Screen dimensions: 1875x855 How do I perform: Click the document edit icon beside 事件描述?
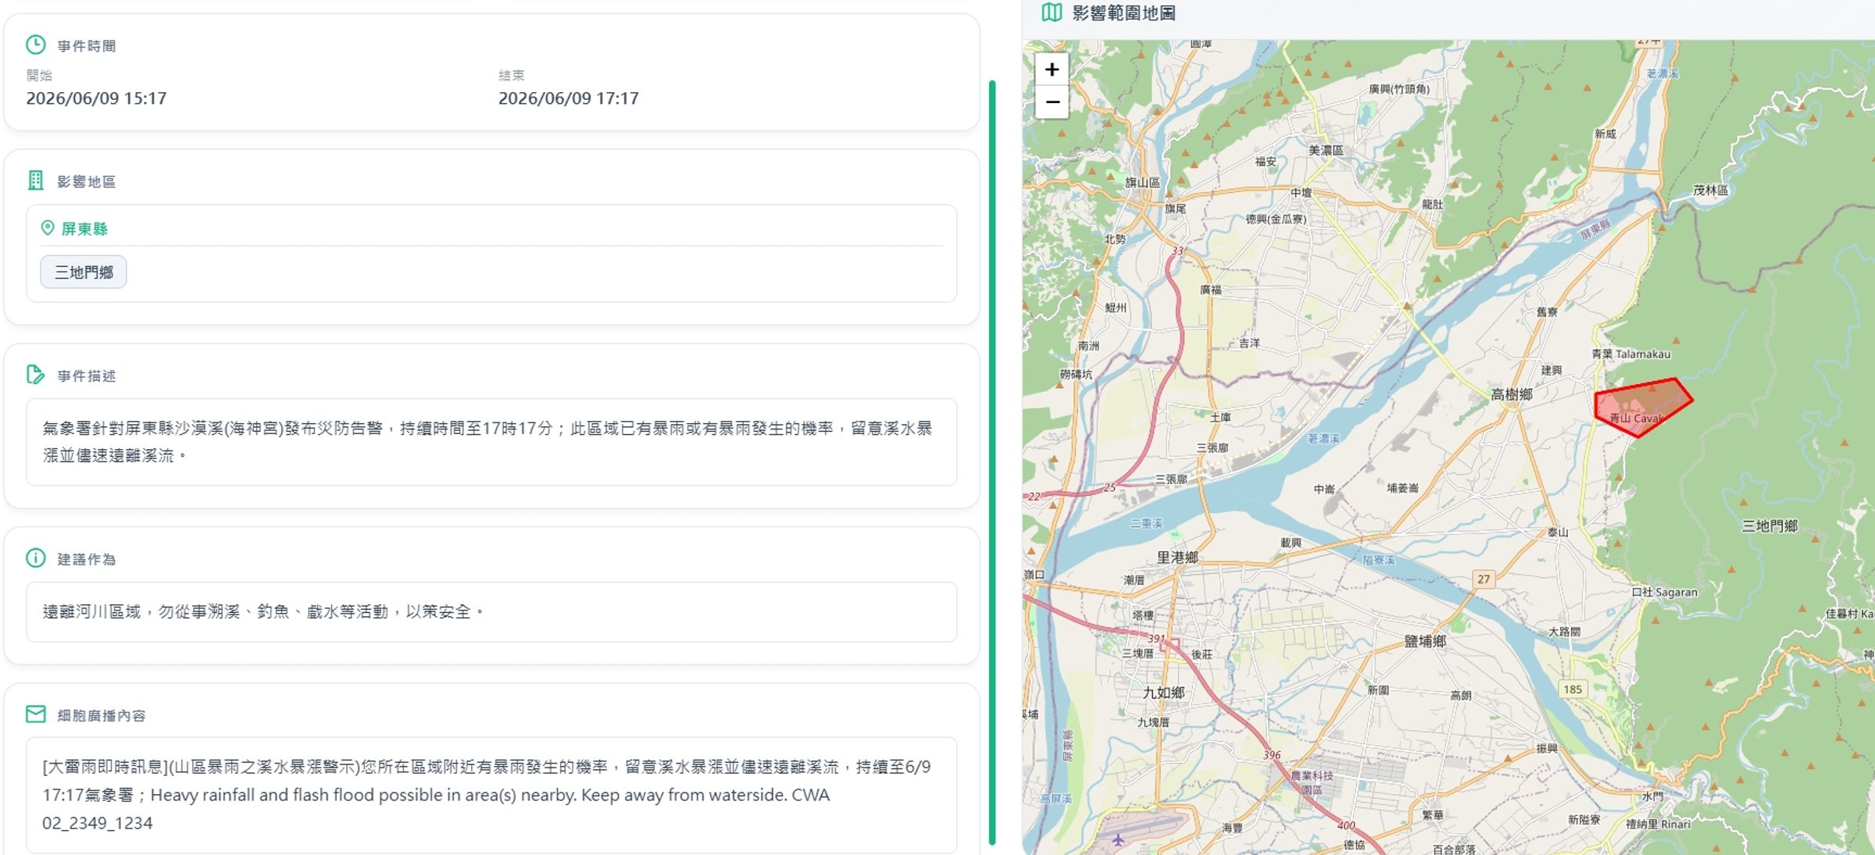(36, 375)
